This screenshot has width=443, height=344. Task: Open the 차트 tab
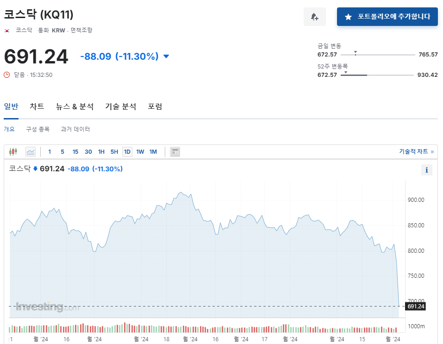point(37,106)
